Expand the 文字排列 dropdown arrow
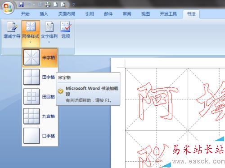 [49, 42]
